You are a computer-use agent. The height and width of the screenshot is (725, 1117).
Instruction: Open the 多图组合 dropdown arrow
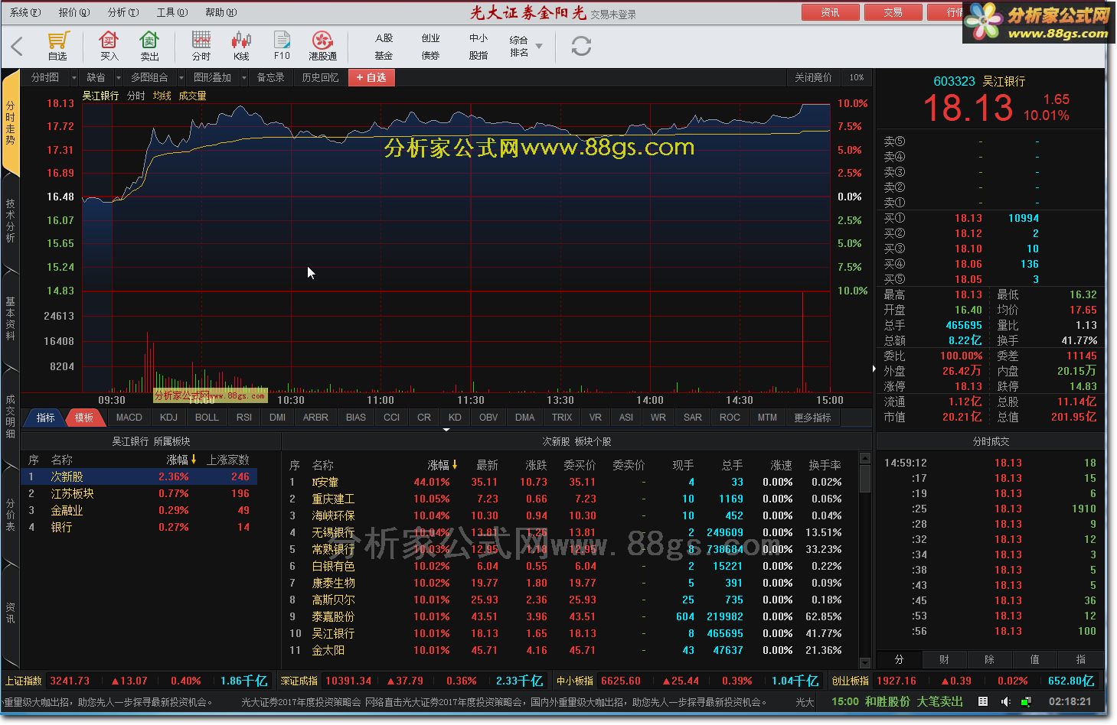181,78
